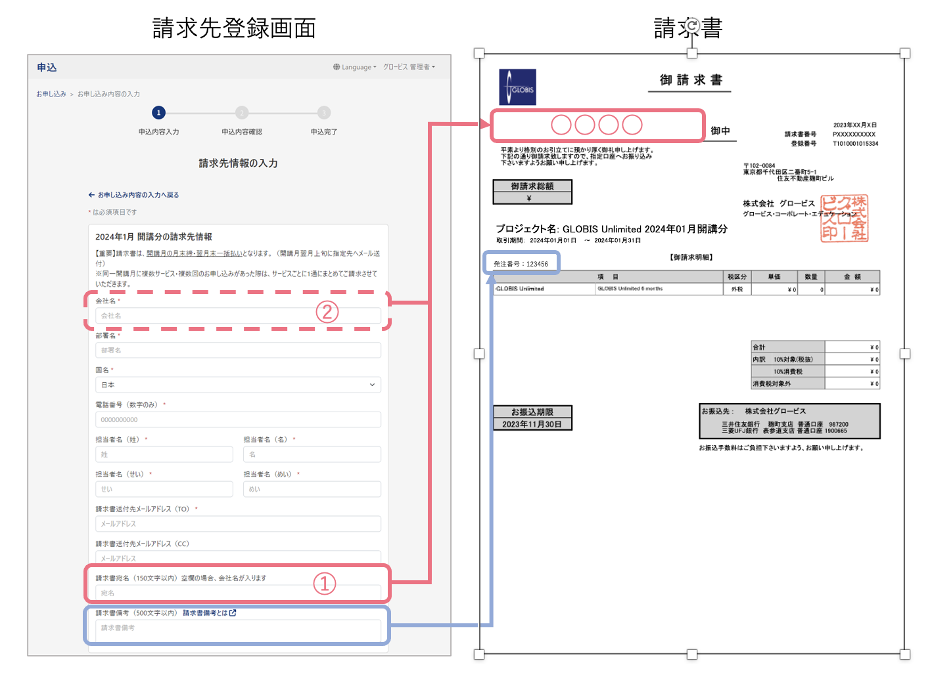Click the step 1 circle 申込内容入力
Viewport: 932px width, 684px height.
click(158, 112)
